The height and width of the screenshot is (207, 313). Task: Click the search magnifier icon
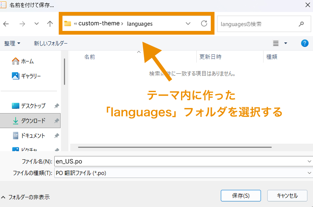pos(301,24)
